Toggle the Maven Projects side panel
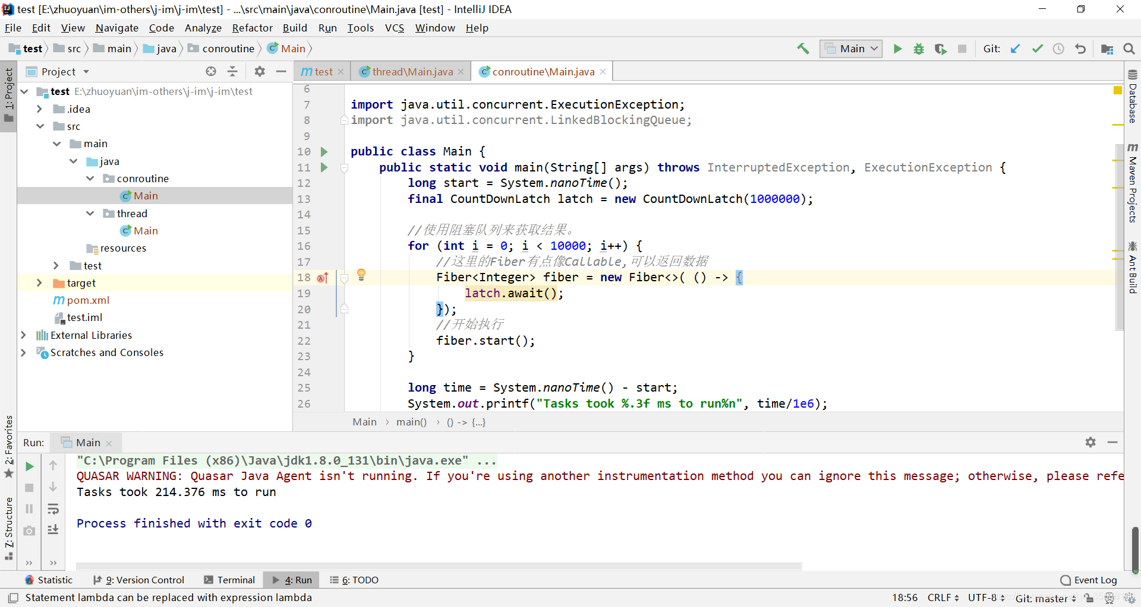Screen dimensions: 1141x607 1133,183
